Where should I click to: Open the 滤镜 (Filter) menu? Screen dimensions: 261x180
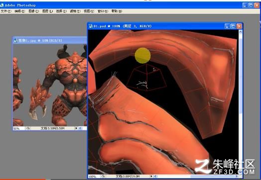tap(75, 11)
